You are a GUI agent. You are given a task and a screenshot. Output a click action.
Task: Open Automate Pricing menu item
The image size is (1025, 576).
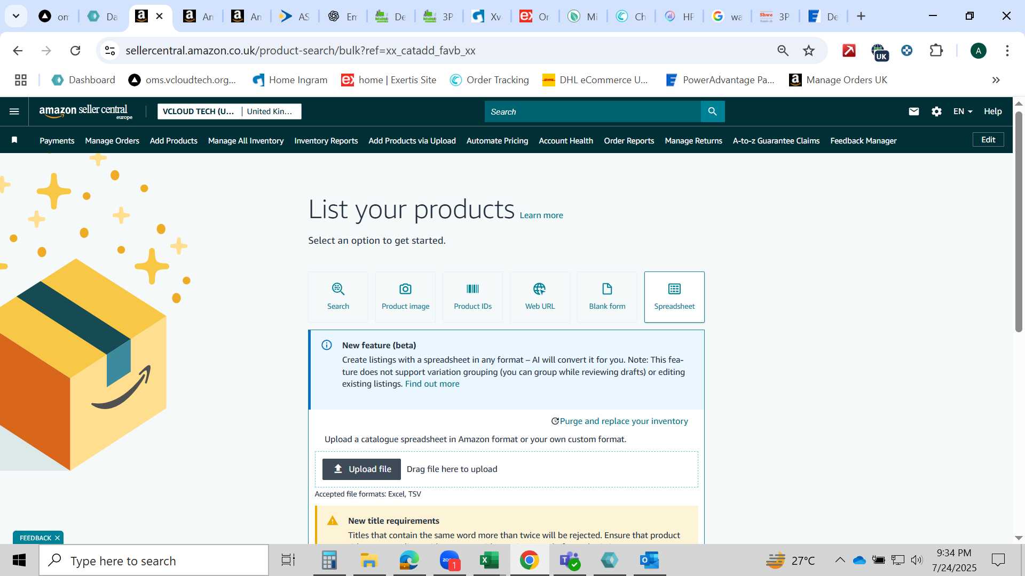pyautogui.click(x=497, y=141)
